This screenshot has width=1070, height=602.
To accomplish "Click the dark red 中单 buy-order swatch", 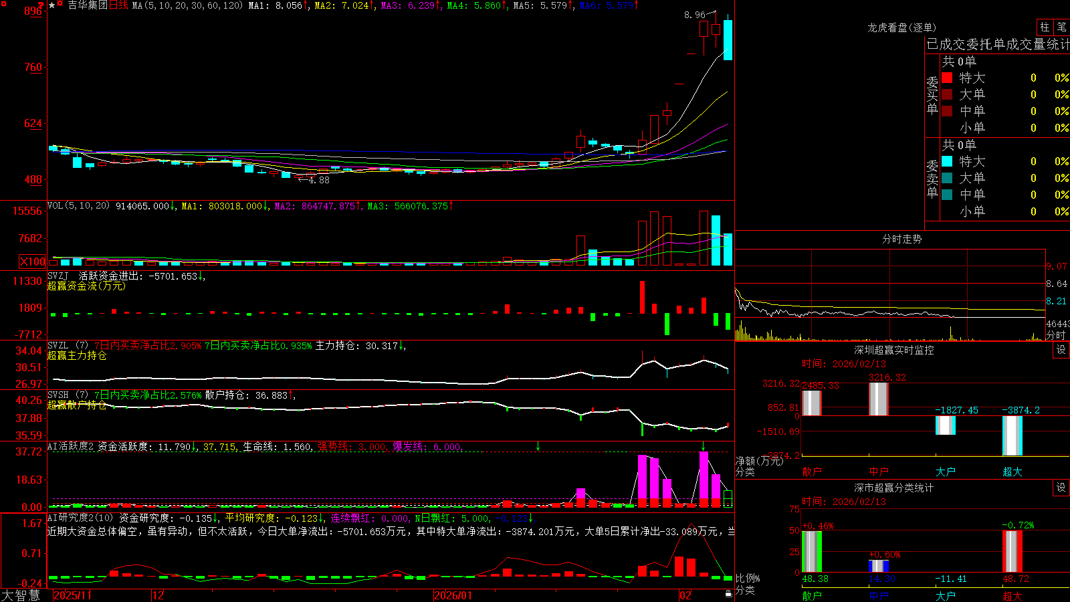I will [x=947, y=111].
